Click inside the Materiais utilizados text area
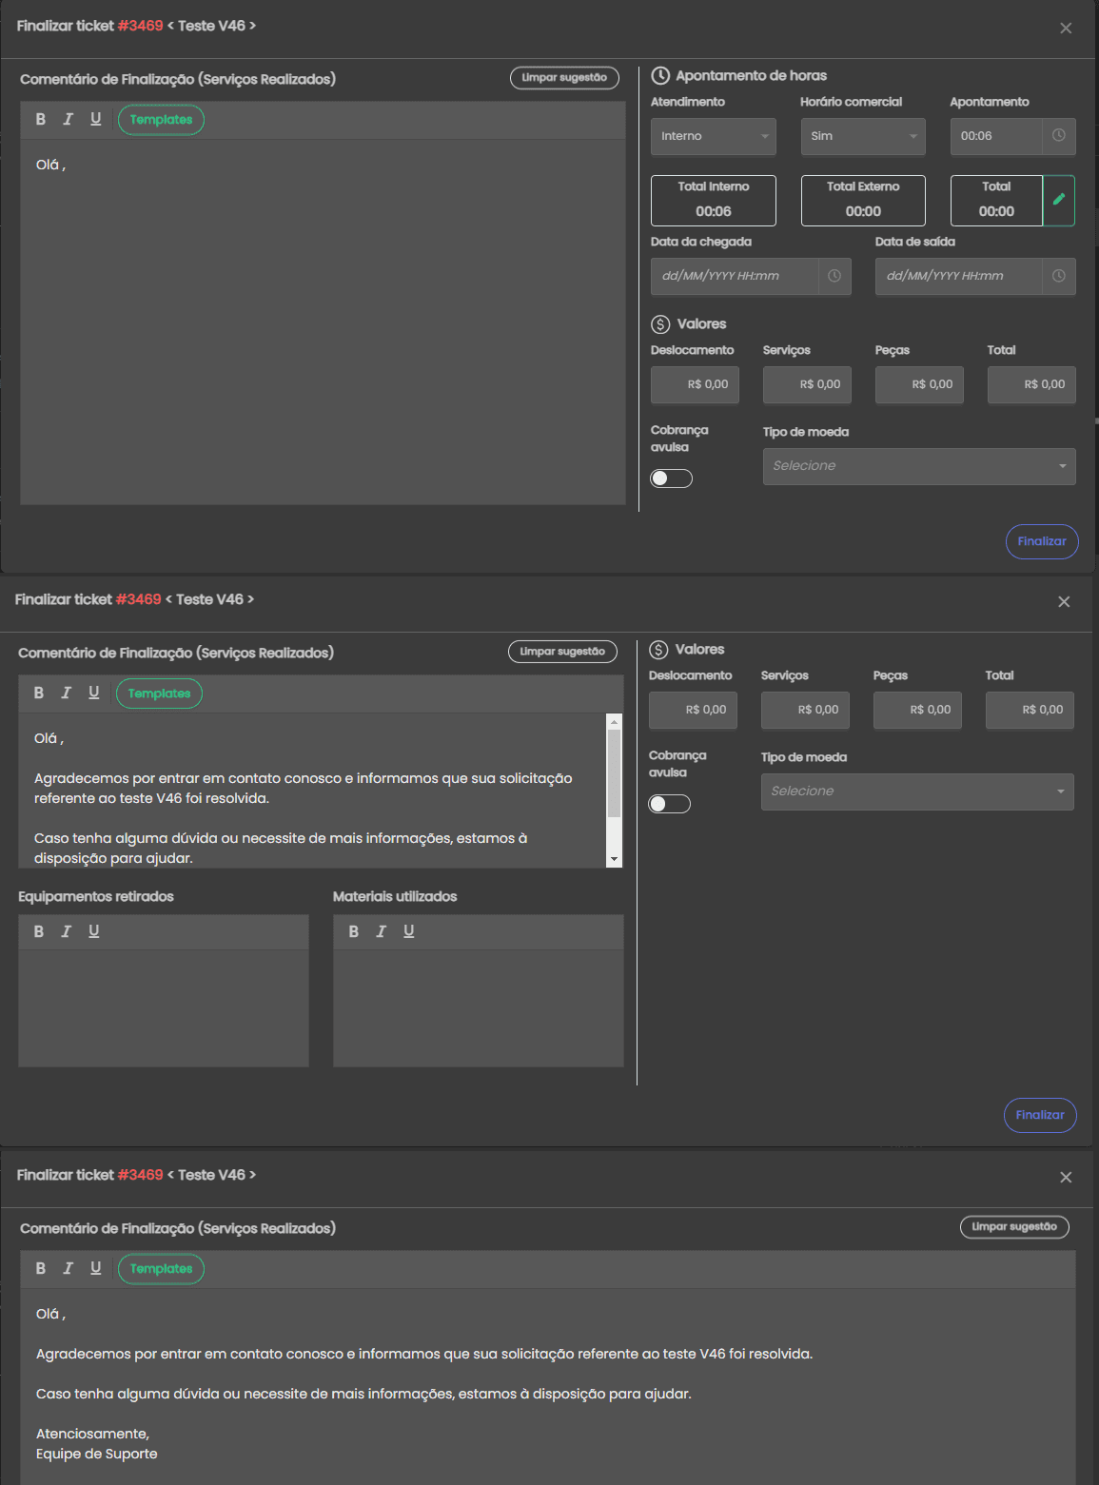The image size is (1099, 1485). click(x=479, y=1007)
